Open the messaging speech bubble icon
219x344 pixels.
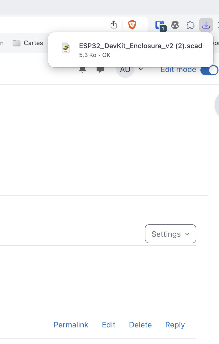click(100, 70)
